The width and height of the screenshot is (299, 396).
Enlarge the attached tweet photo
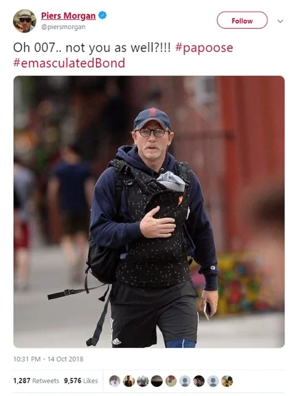click(149, 211)
